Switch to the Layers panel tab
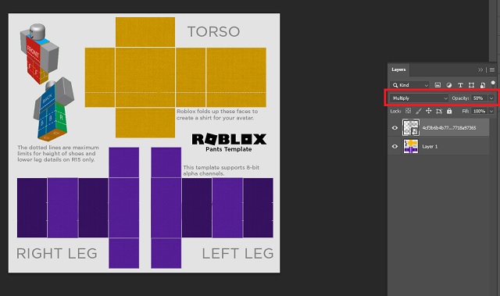The width and height of the screenshot is (500, 296). pyautogui.click(x=398, y=70)
